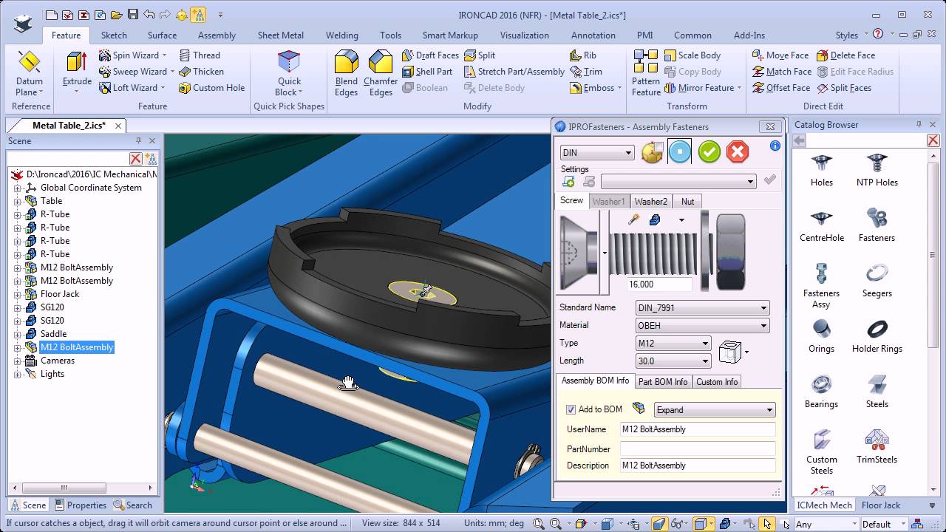946x532 pixels.
Task: Switch to the Sketch ribbon tab
Action: point(114,35)
